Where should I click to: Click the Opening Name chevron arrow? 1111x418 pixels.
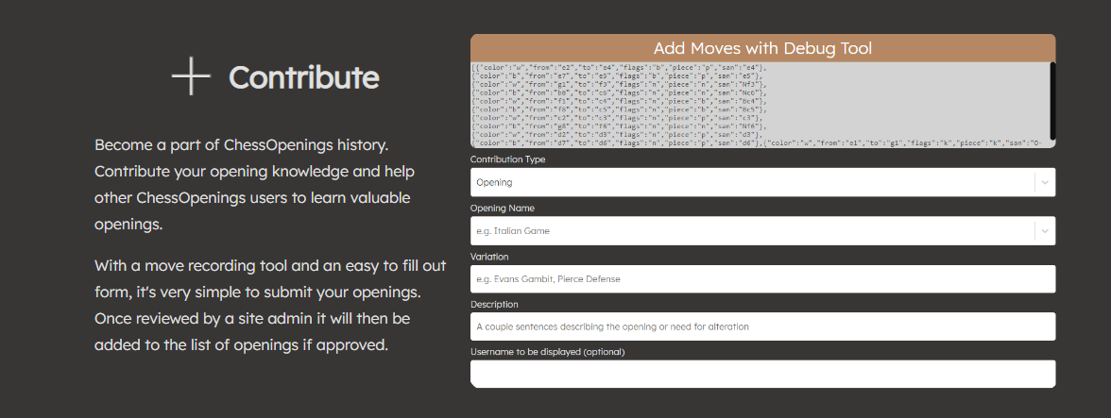tap(1045, 230)
